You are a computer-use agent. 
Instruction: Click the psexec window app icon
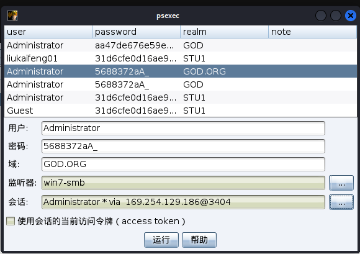[12, 16]
